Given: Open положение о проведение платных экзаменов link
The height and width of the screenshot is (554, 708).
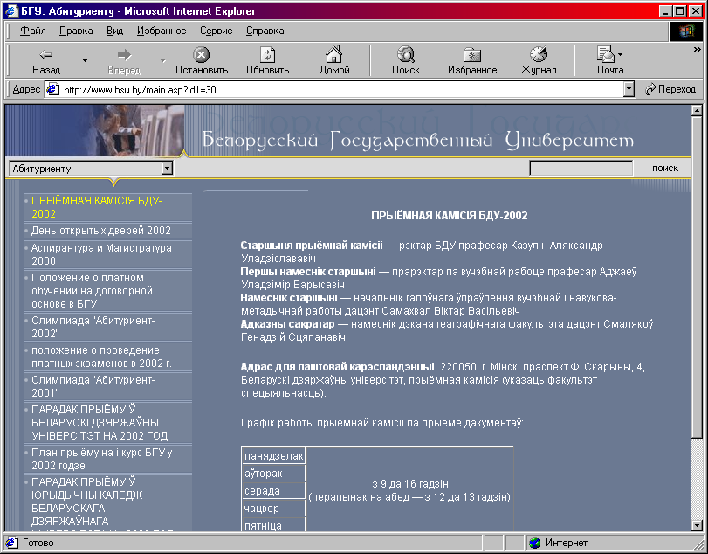Looking at the screenshot, I should (x=101, y=357).
